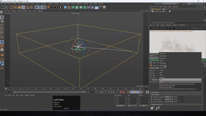
Task: Switch to Texture mode icon
Action: click(x=2, y=21)
